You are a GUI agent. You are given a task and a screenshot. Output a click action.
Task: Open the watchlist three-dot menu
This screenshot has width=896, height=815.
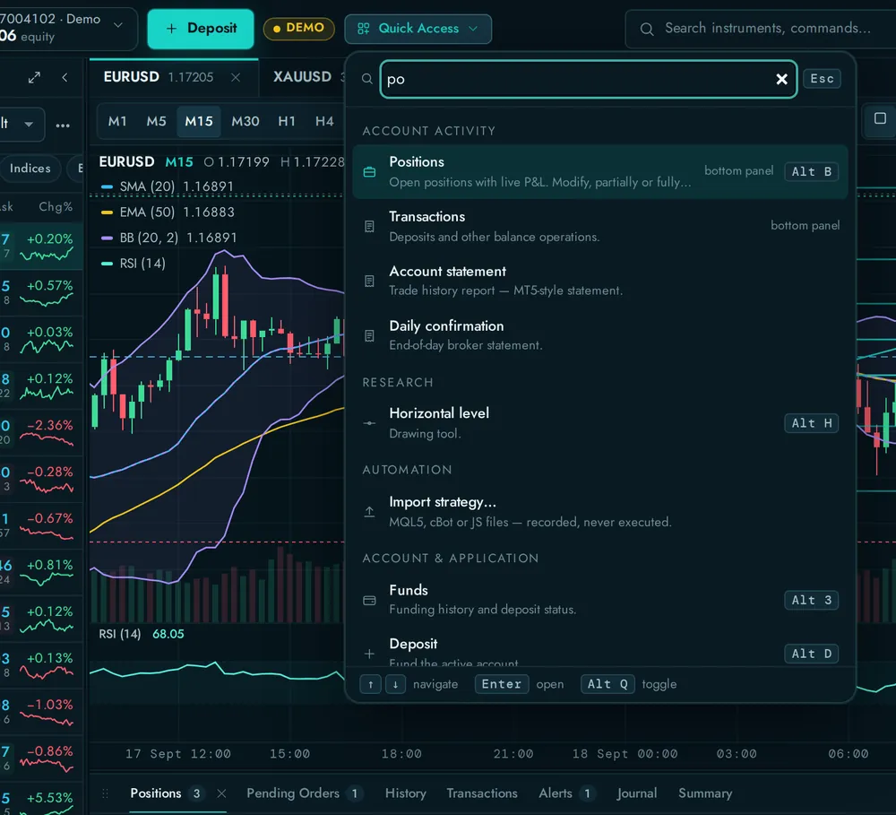[x=63, y=125]
